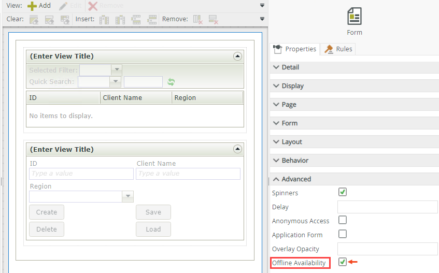
Task: Open the Region dropdown in the item view
Action: [x=128, y=196]
